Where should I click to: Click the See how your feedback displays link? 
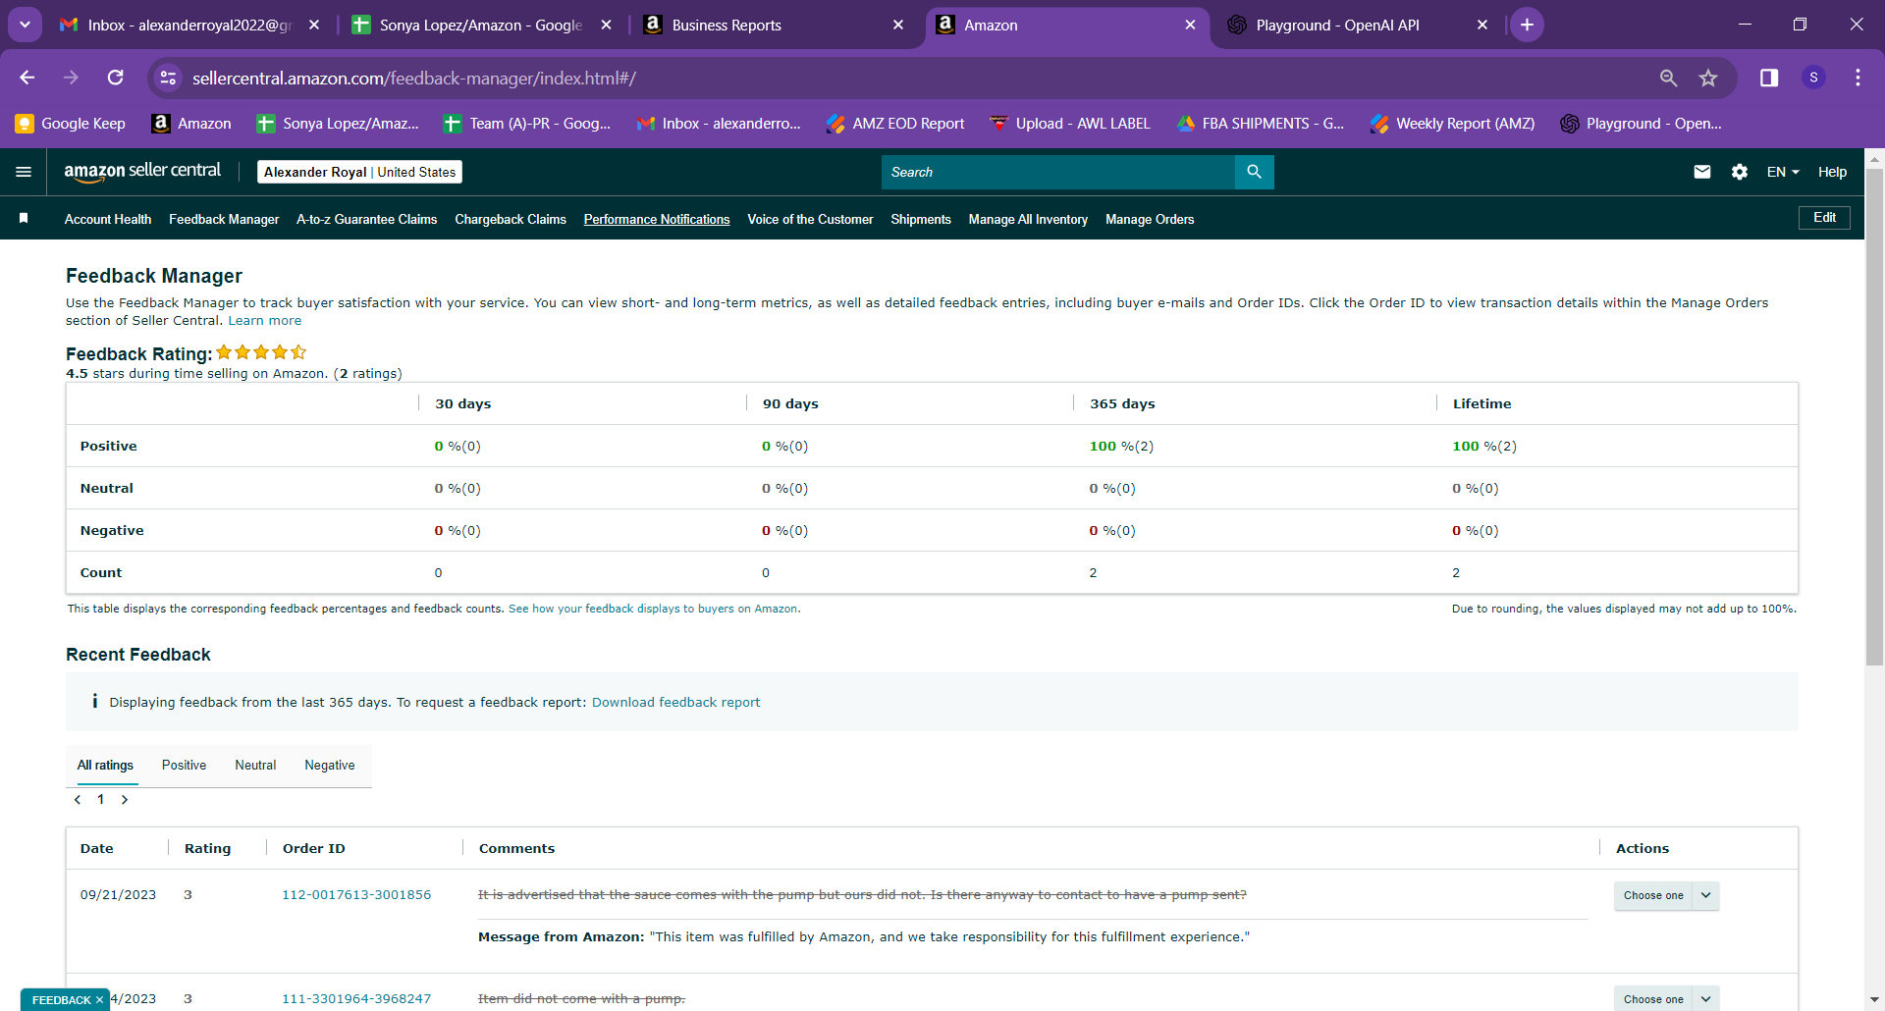(654, 609)
